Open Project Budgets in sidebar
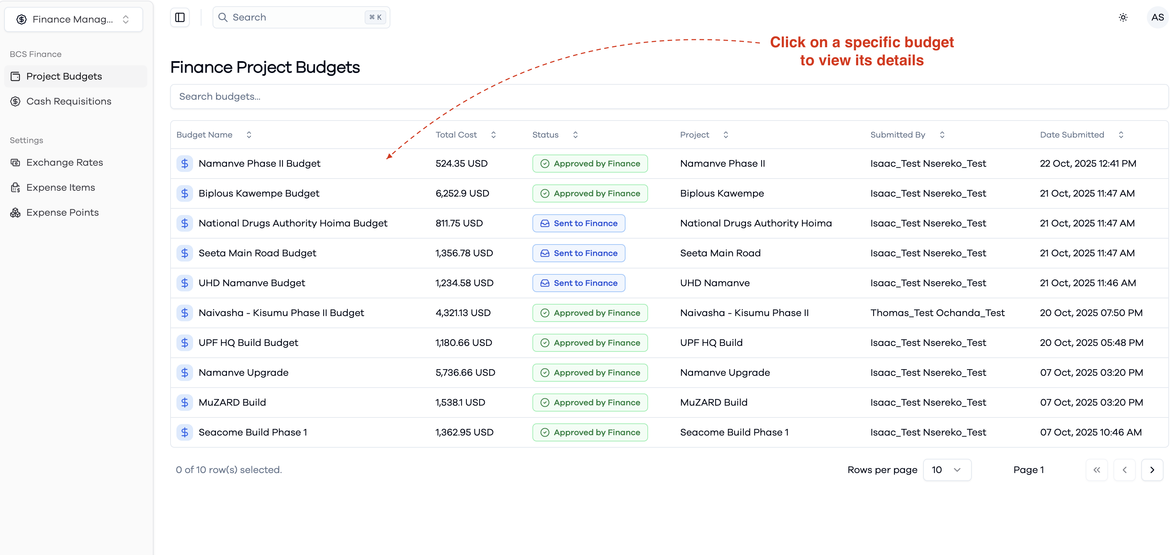1176x555 pixels. point(76,76)
